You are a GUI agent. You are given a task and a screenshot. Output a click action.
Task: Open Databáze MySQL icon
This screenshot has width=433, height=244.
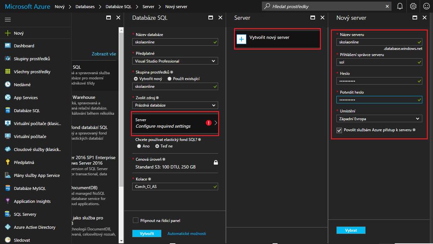tap(8, 188)
